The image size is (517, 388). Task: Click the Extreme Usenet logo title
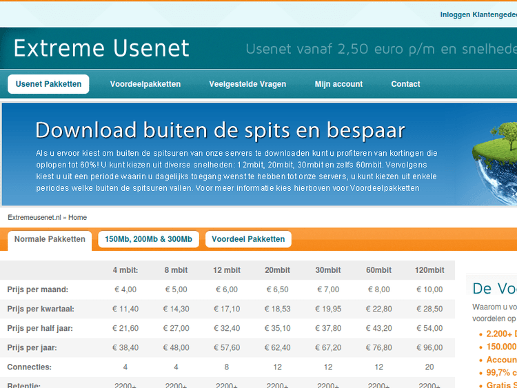[101, 48]
